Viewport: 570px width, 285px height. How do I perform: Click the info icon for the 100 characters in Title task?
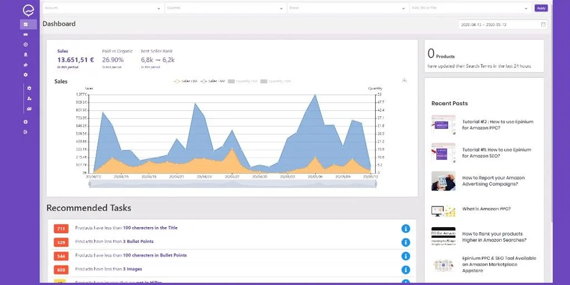[406, 229]
